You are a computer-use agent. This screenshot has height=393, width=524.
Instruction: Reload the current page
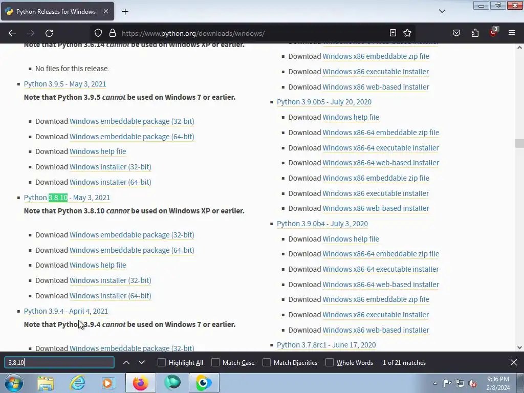click(49, 33)
